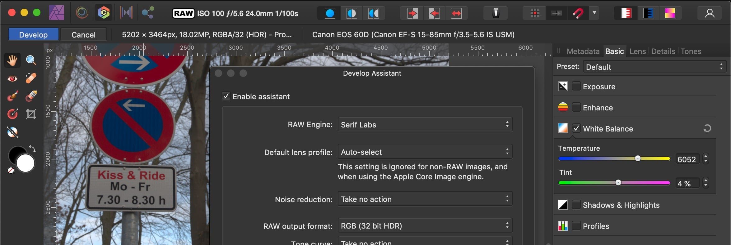
Task: Enable the Exposure checkbox
Action: click(x=576, y=86)
